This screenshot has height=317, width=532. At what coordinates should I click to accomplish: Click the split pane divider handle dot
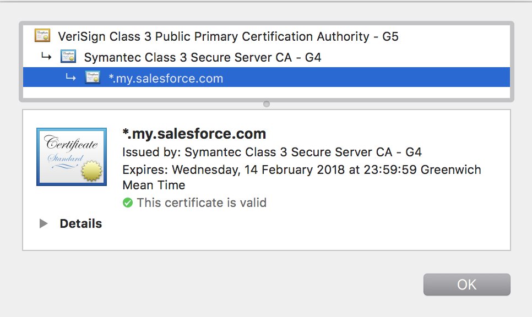[x=267, y=104]
